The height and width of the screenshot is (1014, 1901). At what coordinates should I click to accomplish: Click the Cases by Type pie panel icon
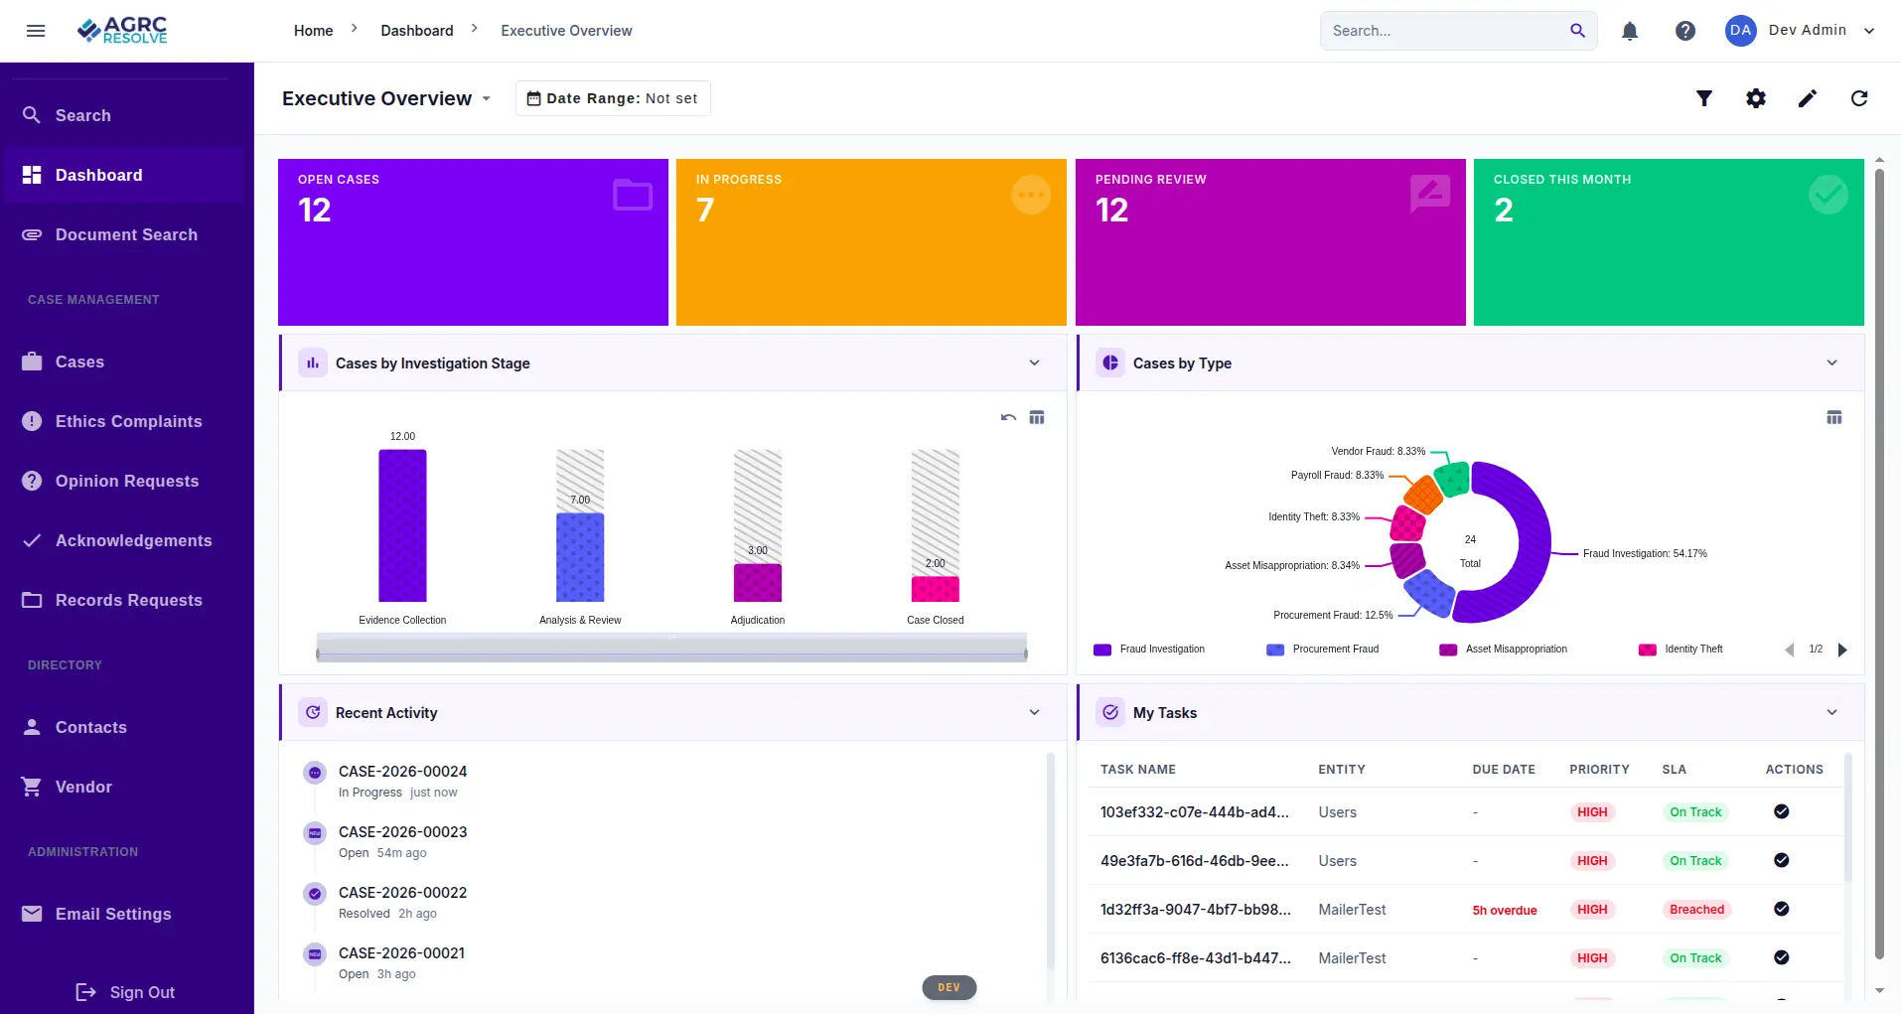1110,363
